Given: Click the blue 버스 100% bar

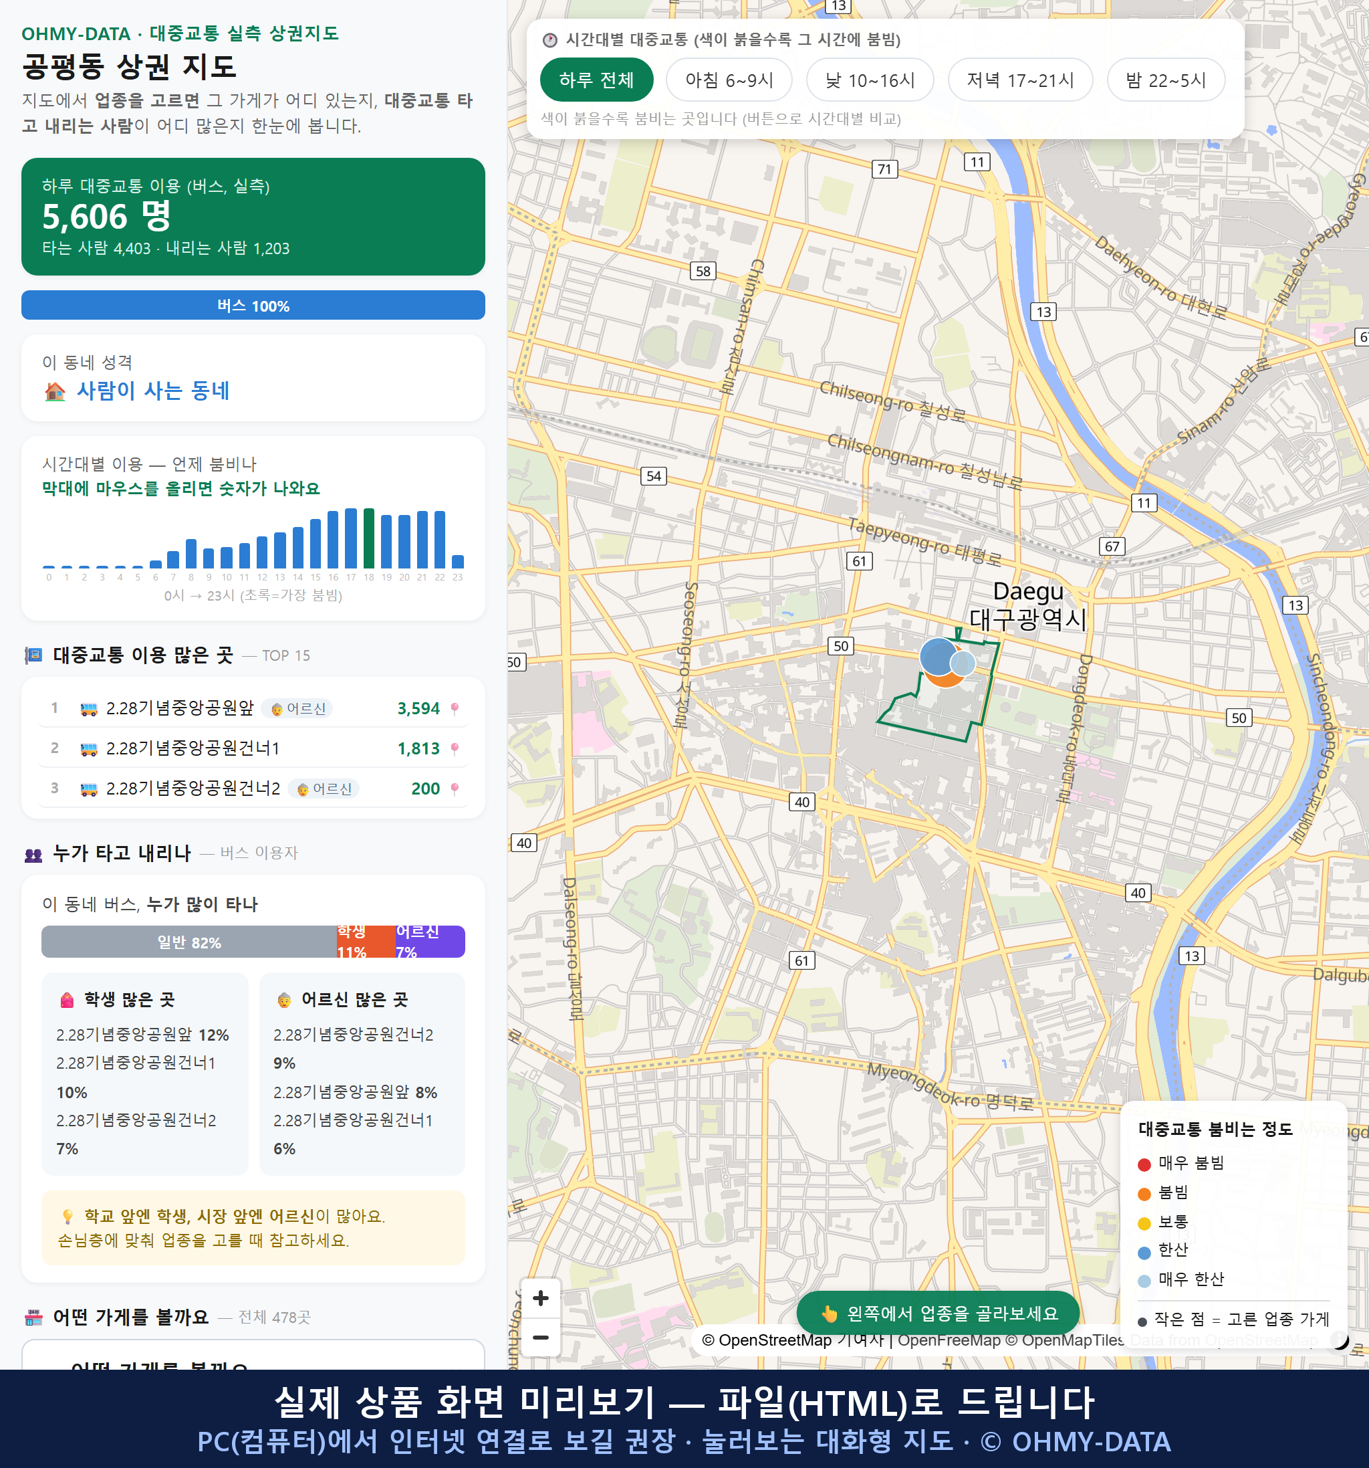Looking at the screenshot, I should [x=253, y=305].
